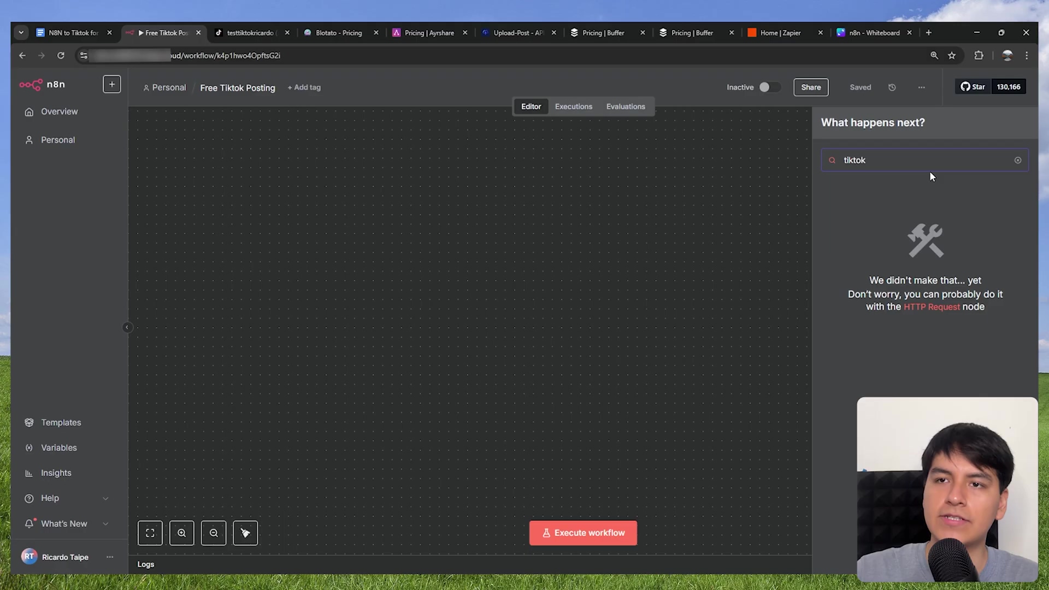The image size is (1049, 590).
Task: Open the Chrome three-dot menu
Action: click(1027, 55)
